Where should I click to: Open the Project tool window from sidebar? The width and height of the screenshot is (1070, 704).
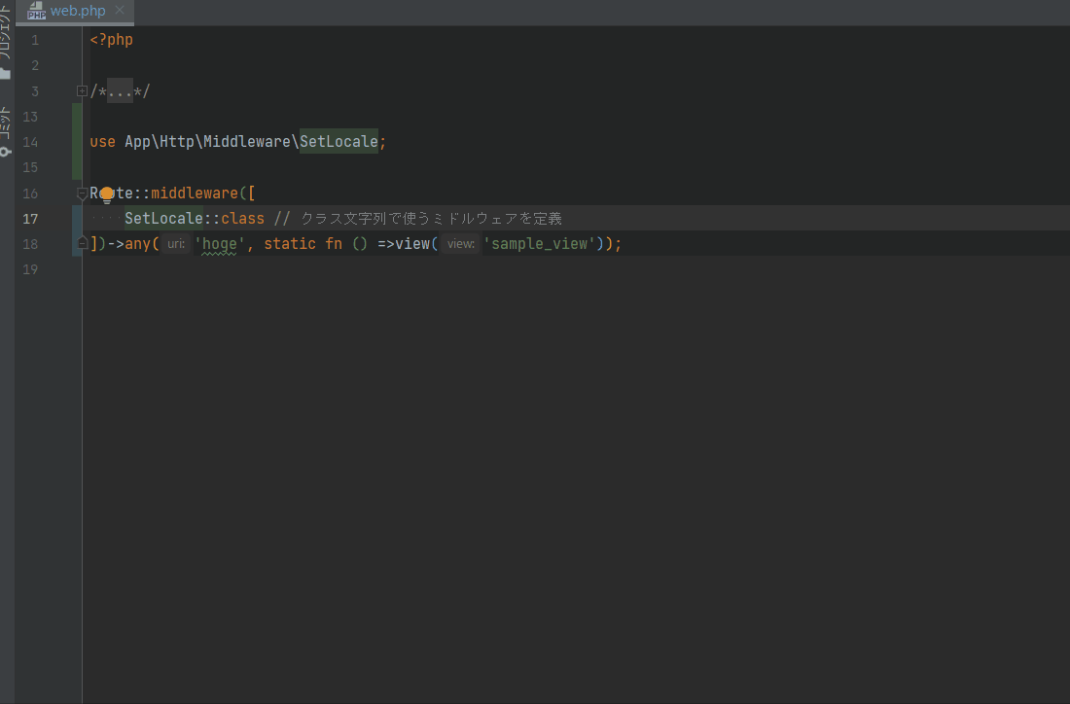tap(6, 44)
